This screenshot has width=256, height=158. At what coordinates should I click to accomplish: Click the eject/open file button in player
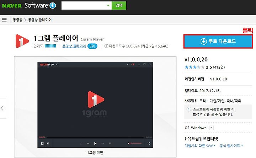80,143
